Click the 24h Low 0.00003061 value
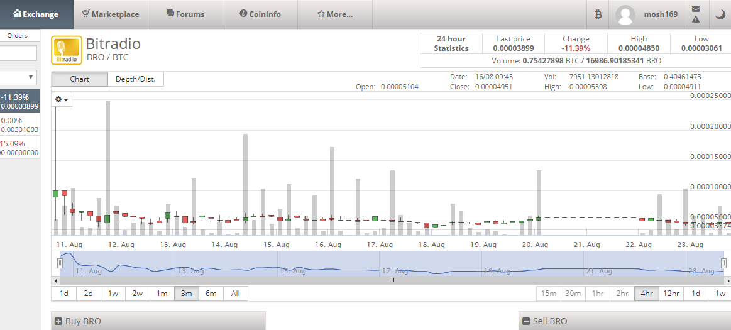 coord(701,48)
